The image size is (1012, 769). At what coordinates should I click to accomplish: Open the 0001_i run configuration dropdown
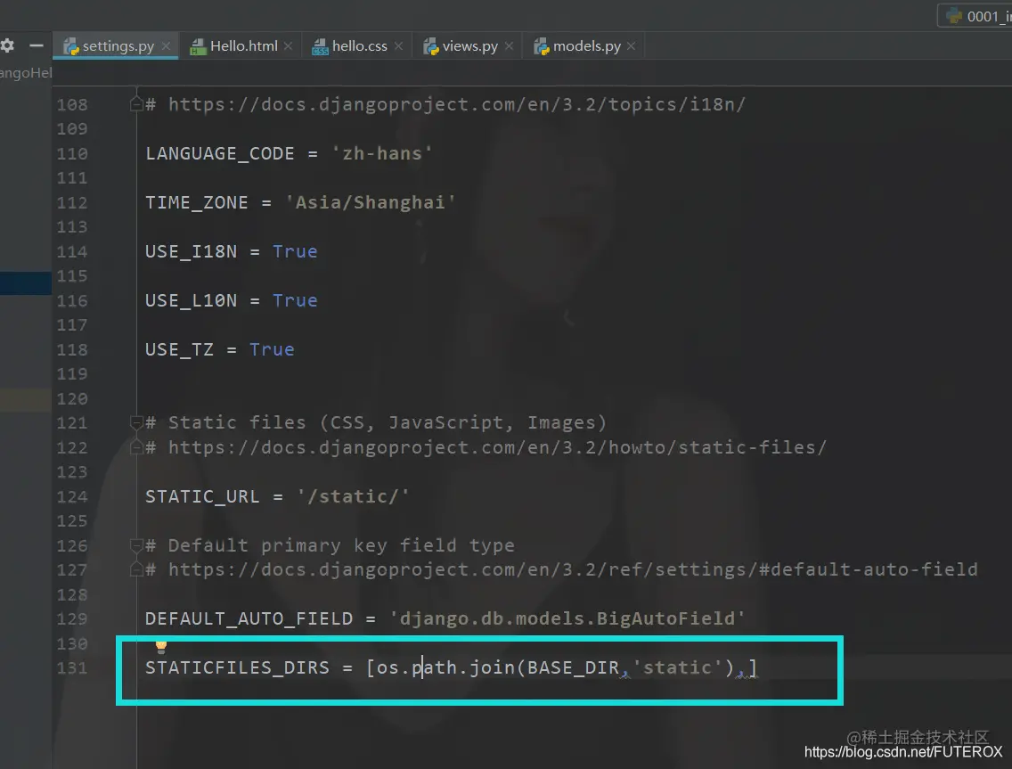975,16
